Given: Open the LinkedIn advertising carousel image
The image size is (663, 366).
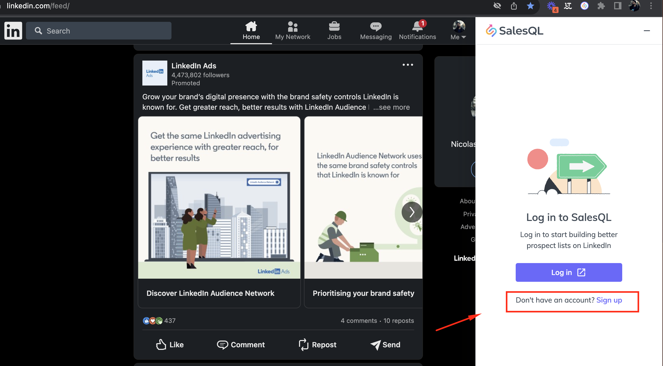Looking at the screenshot, I should click(x=219, y=198).
